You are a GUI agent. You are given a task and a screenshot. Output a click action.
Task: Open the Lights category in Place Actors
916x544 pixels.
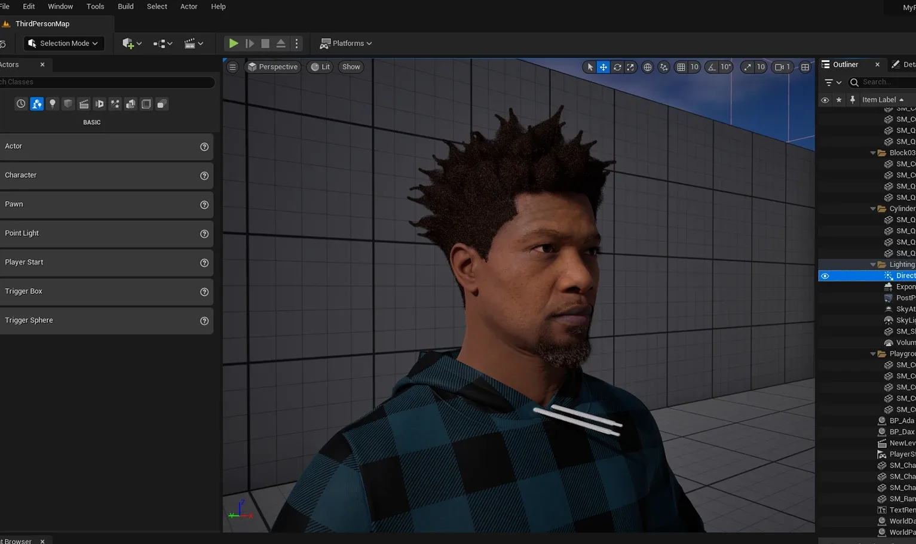click(53, 104)
